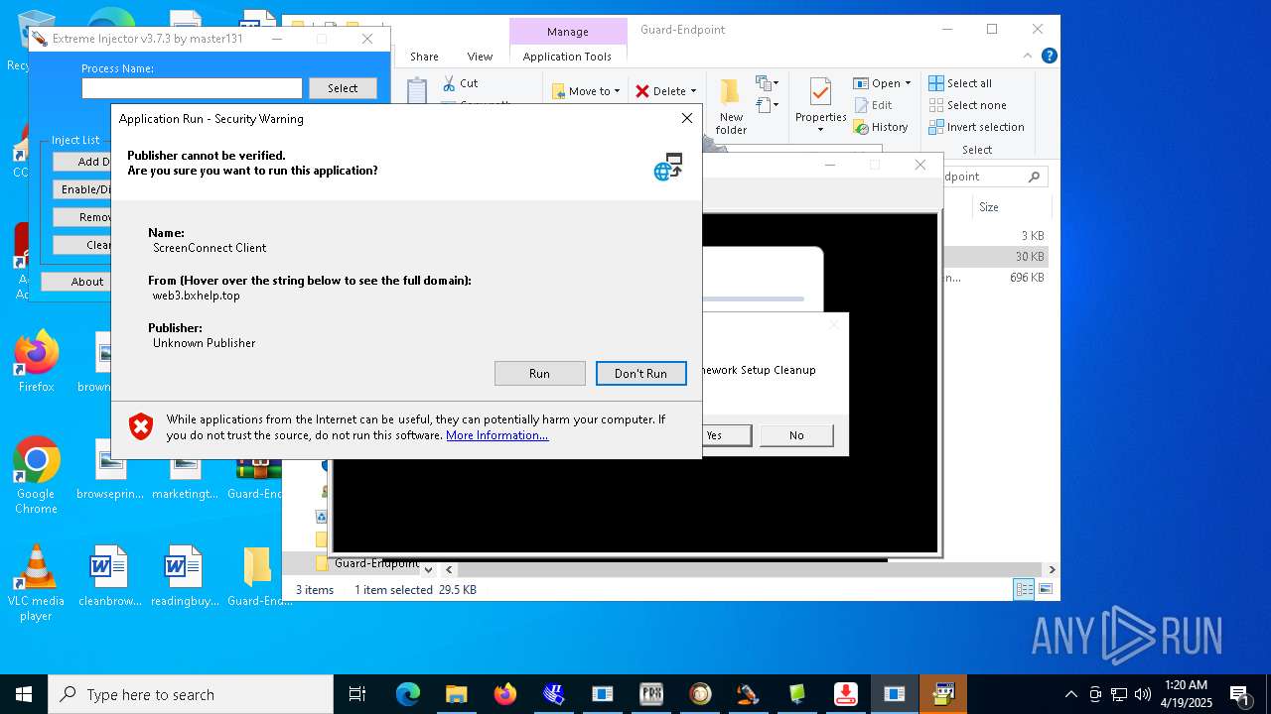
Task: Open Explorer Help question mark icon
Action: (1049, 57)
